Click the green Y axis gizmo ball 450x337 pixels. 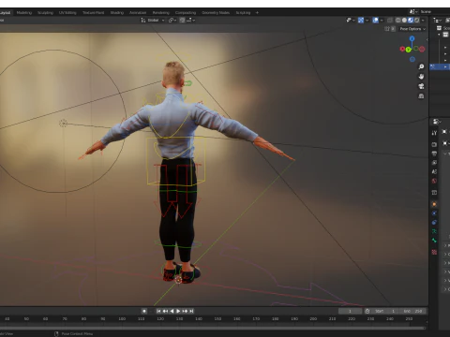click(x=408, y=50)
